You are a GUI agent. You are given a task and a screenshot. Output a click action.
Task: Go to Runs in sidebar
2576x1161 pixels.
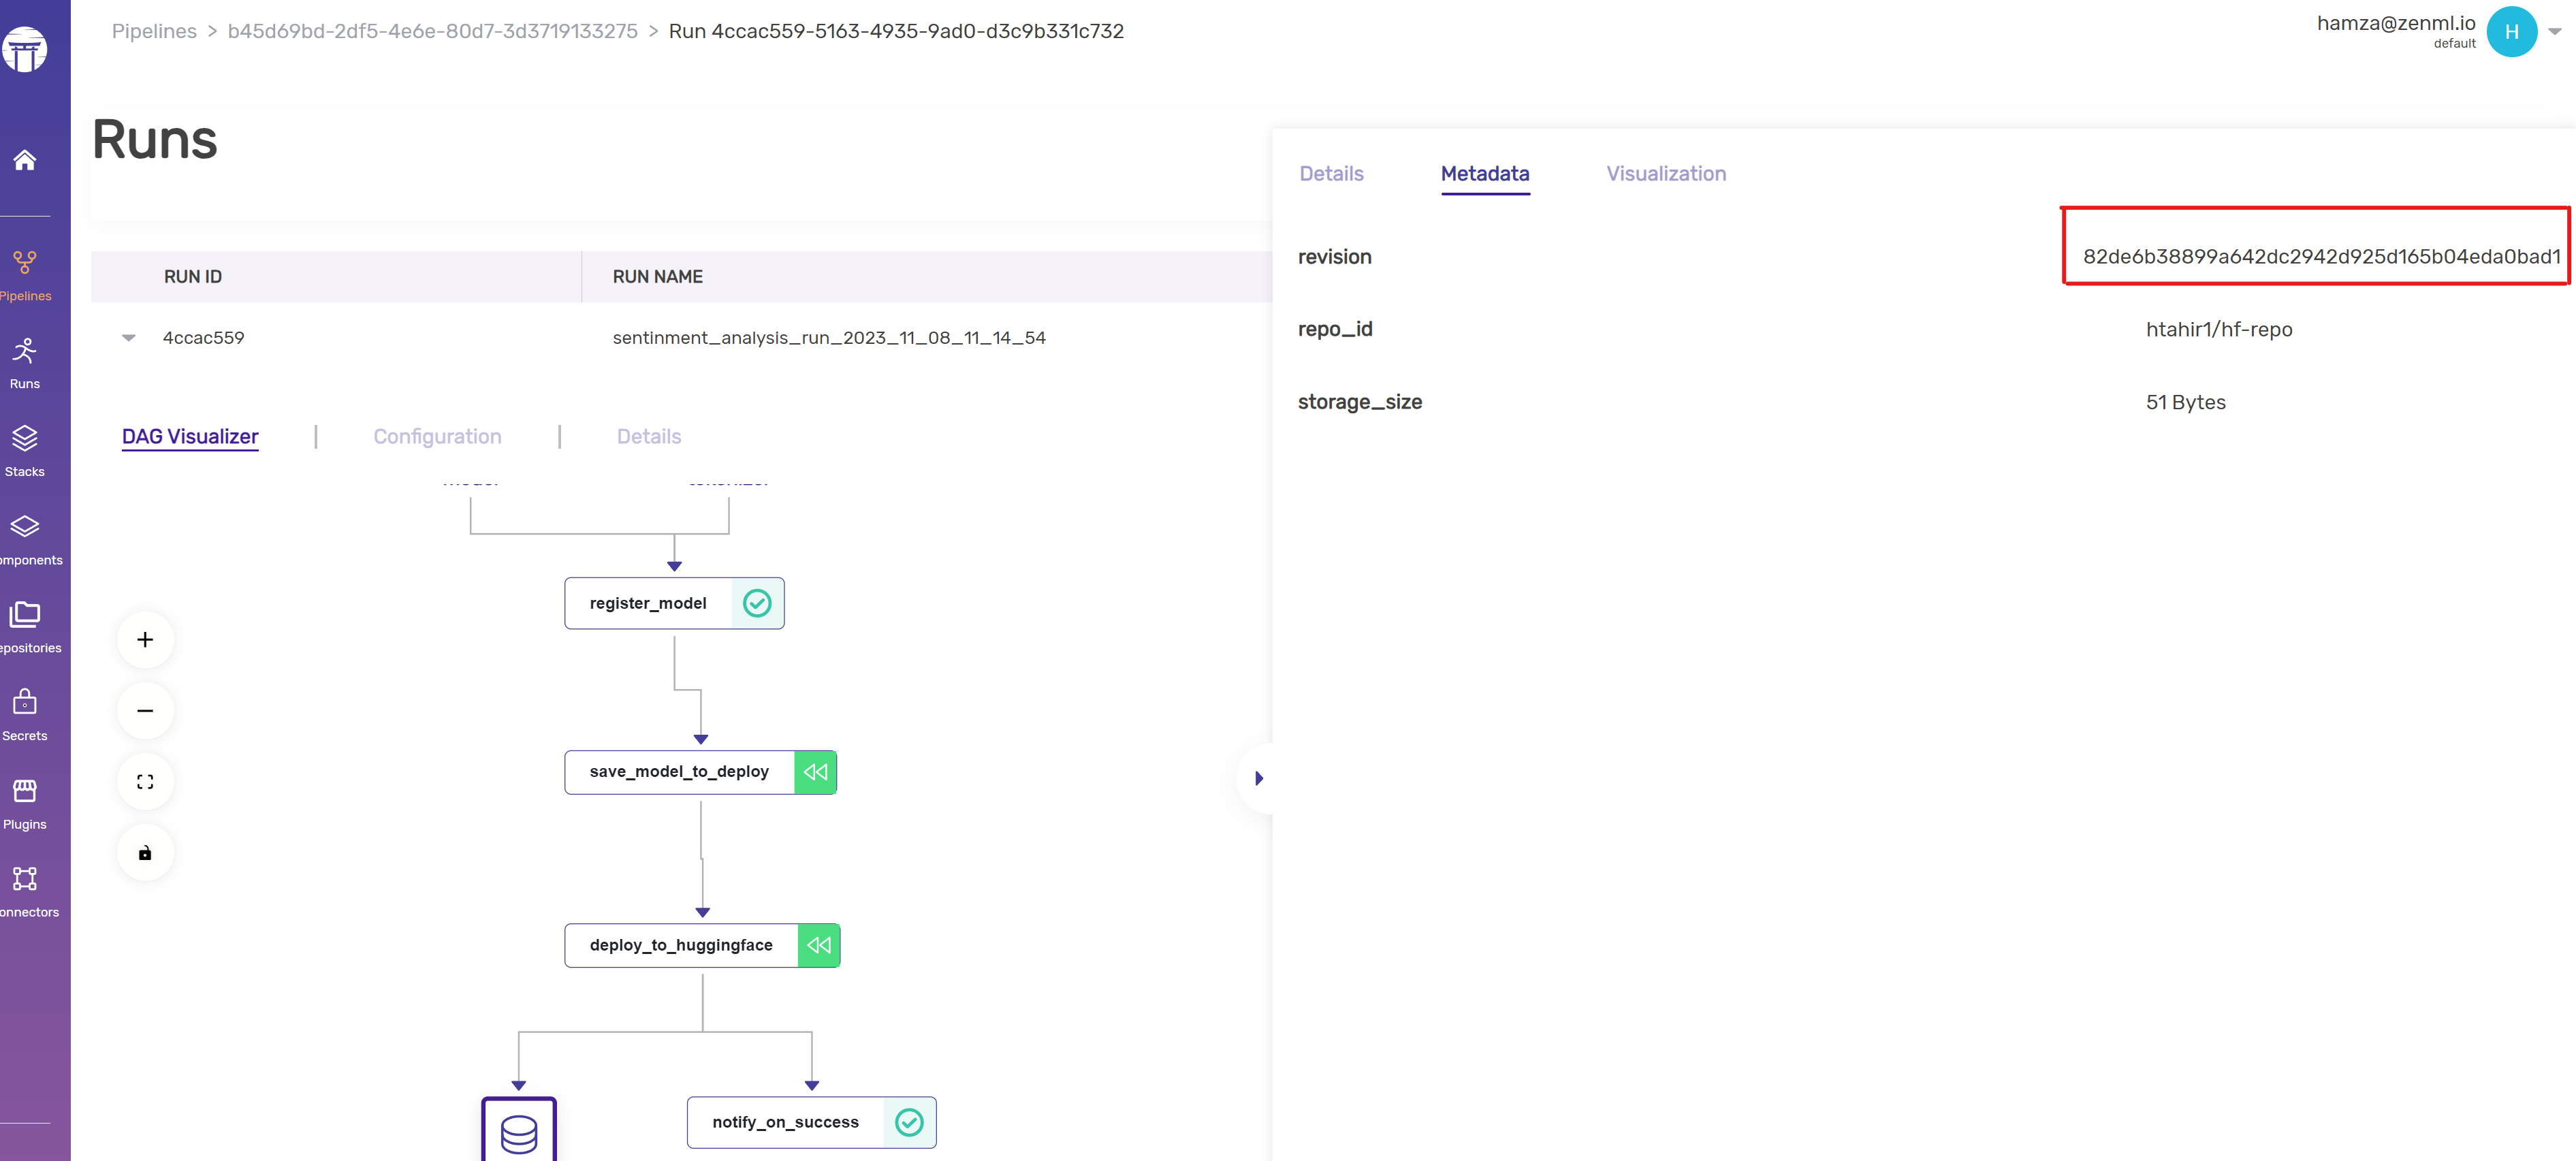[25, 362]
